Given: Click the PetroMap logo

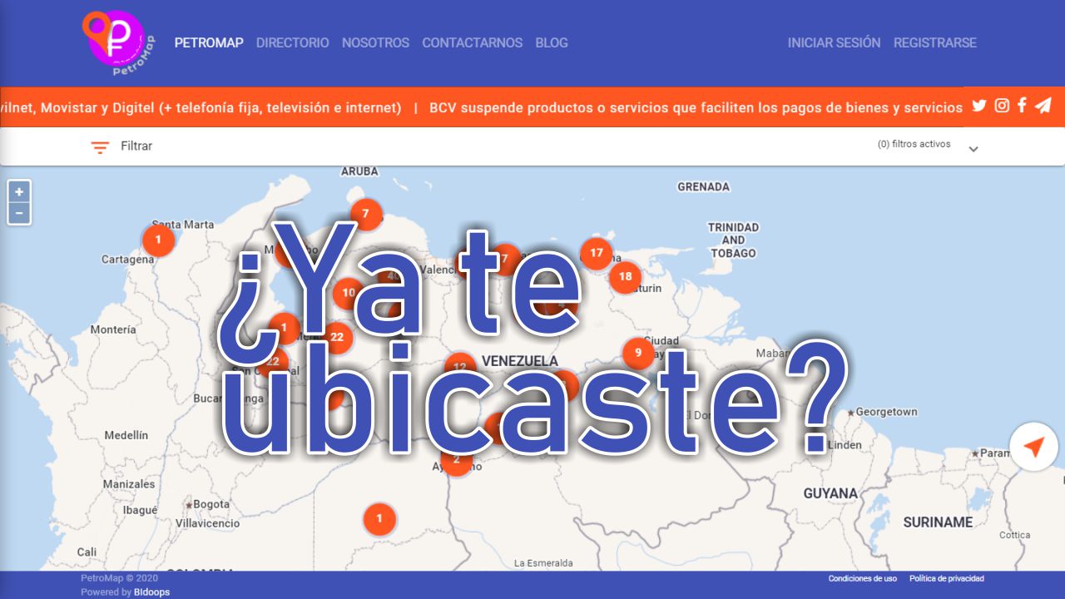Looking at the screenshot, I should (118, 42).
